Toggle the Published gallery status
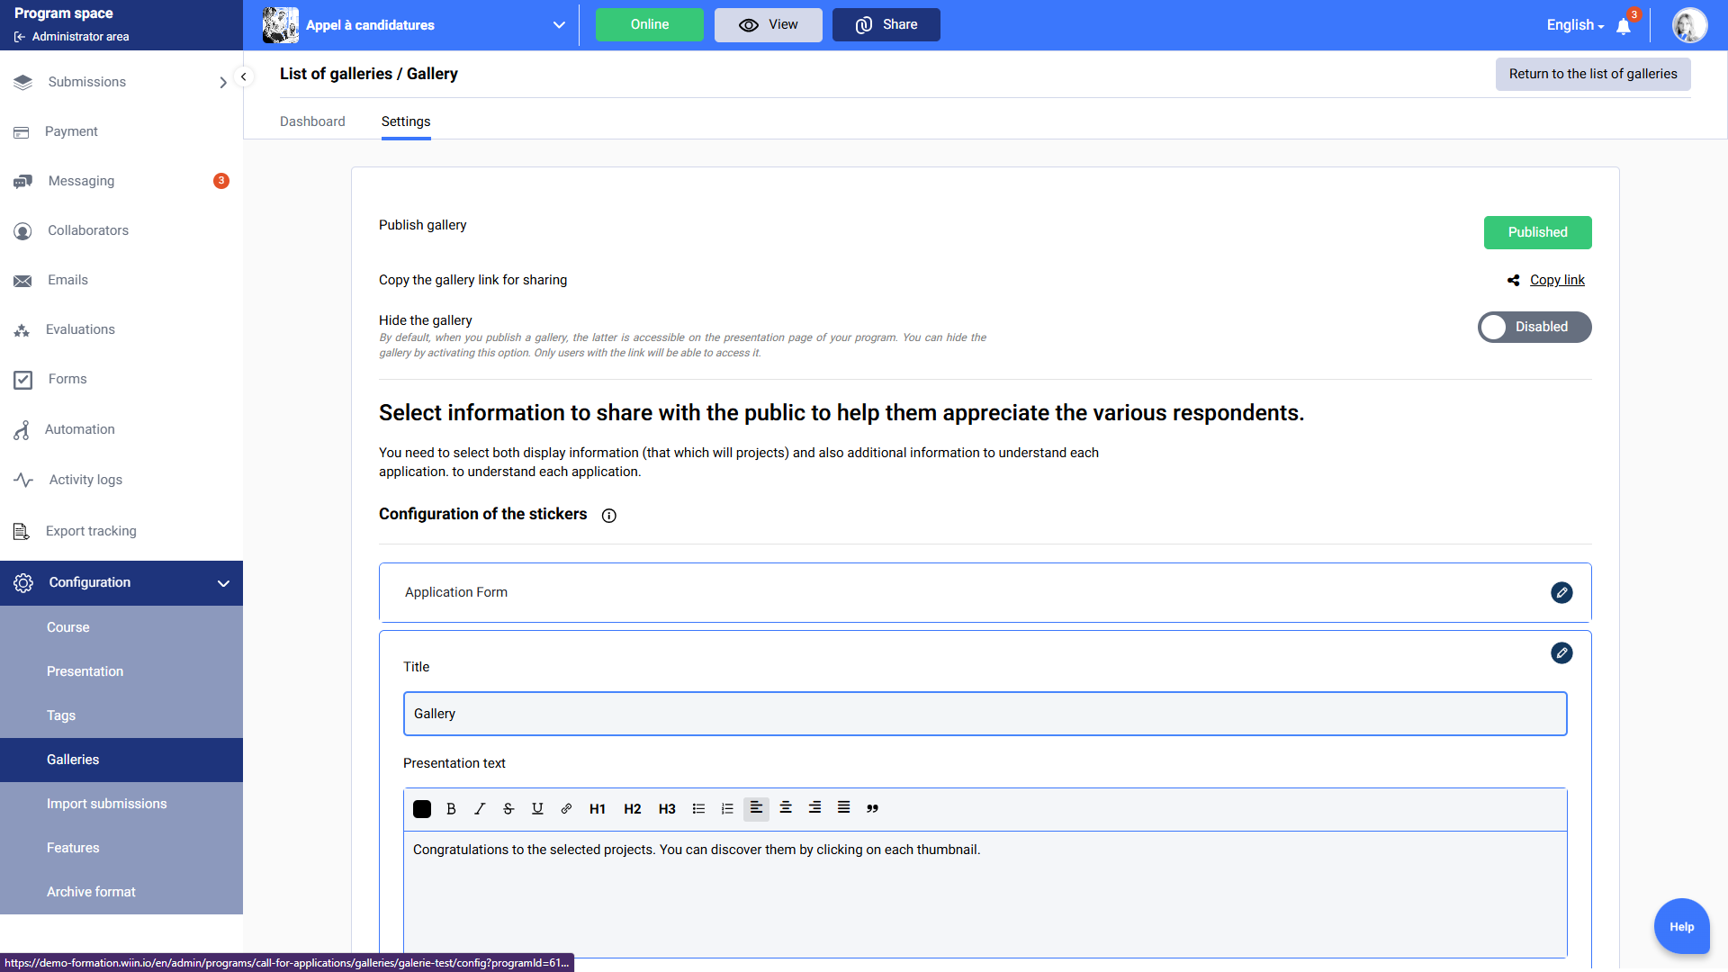The width and height of the screenshot is (1728, 972). tap(1537, 232)
